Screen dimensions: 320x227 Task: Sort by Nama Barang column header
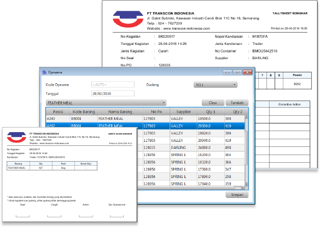coord(120,112)
